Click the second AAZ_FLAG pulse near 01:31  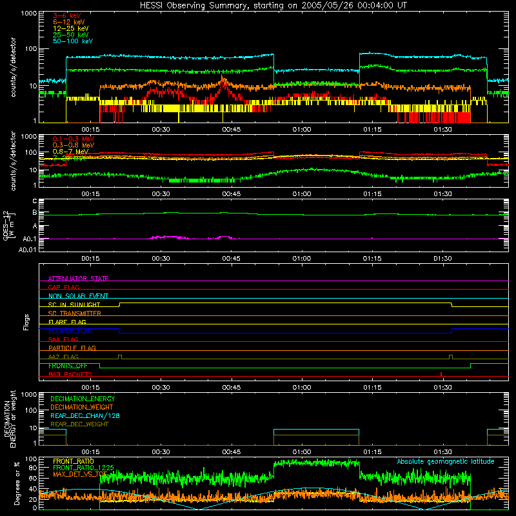pos(451,357)
